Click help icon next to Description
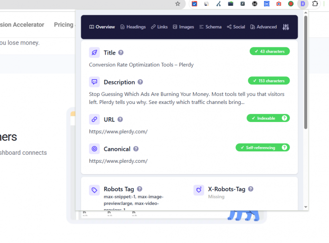The width and height of the screenshot is (329, 243). 140,82
